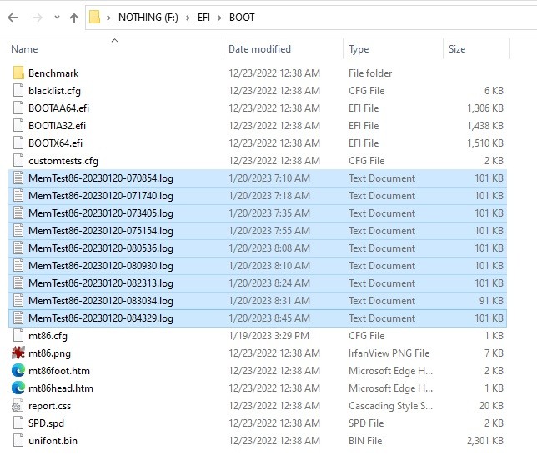537x461 pixels.
Task: Go back with the Back arrow
Action: 13,18
